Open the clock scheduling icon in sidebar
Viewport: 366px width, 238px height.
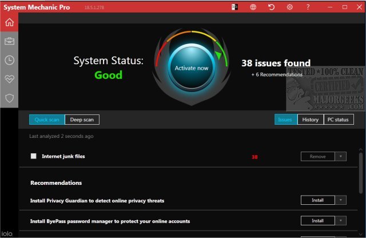point(9,60)
